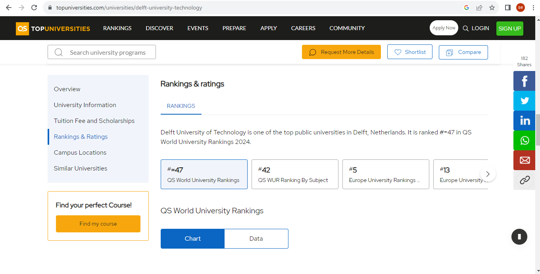The image size is (540, 274).
Task: Share via WhatsApp
Action: coord(525,140)
